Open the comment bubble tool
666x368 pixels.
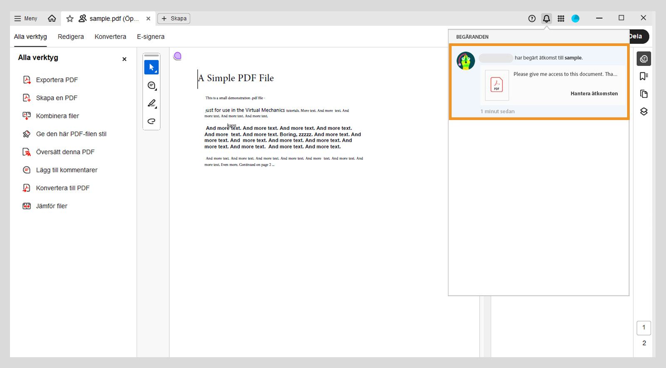point(152,85)
